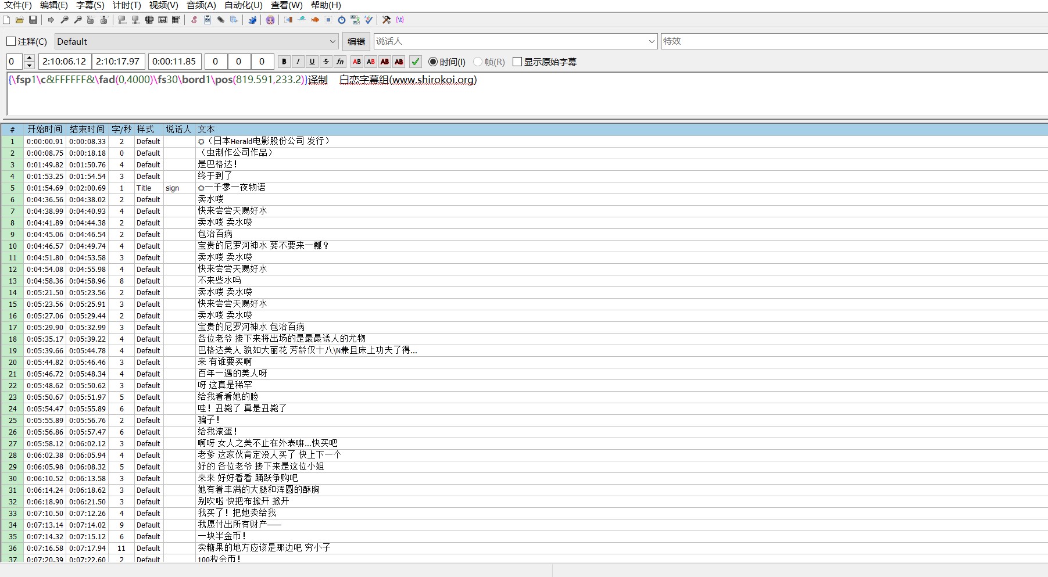Decrease the layer number with down arrow
Image resolution: width=1048 pixels, height=577 pixels.
point(30,65)
